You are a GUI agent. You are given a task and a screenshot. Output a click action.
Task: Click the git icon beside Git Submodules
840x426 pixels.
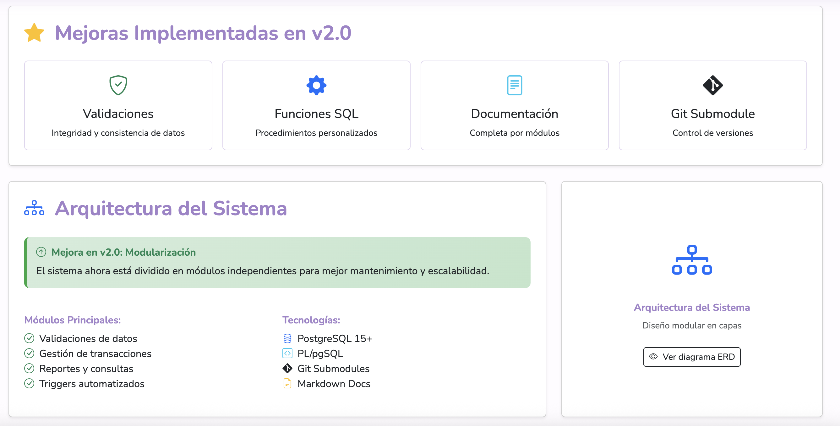tap(287, 368)
